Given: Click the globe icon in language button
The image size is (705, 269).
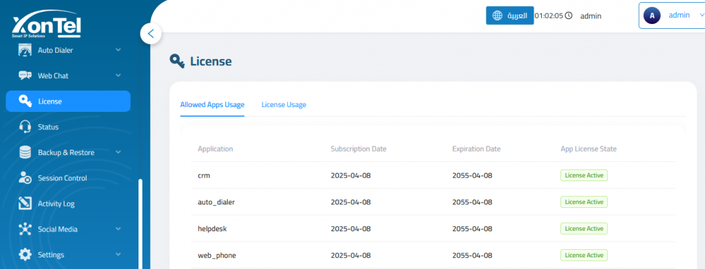Looking at the screenshot, I should click(x=497, y=16).
